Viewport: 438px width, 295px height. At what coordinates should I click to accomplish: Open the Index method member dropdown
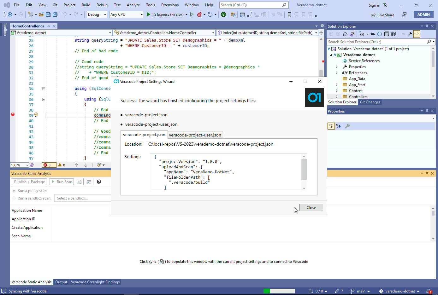pyautogui.click(x=267, y=32)
